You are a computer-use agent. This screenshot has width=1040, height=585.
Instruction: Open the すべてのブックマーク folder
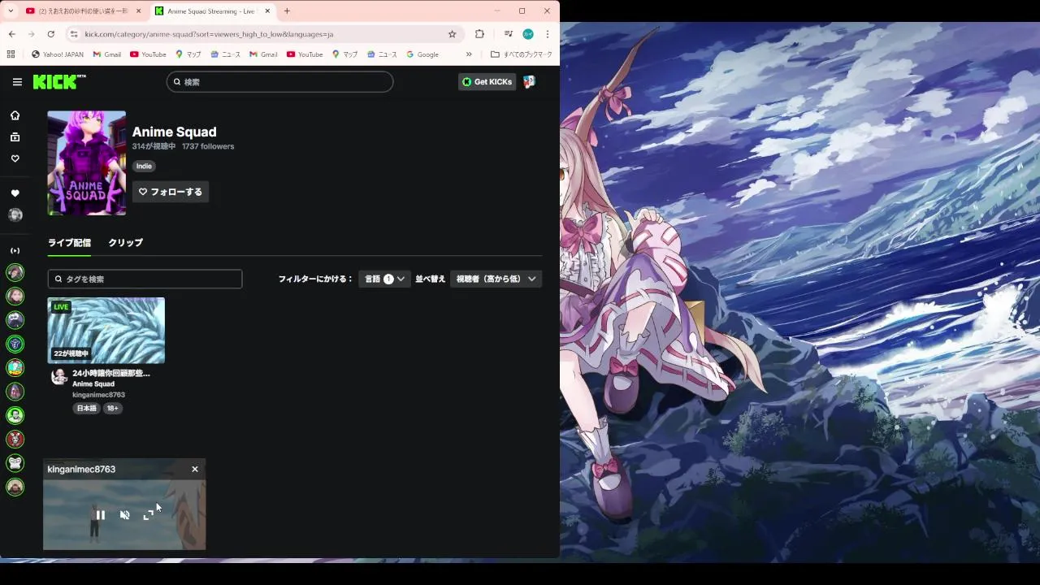click(522, 54)
